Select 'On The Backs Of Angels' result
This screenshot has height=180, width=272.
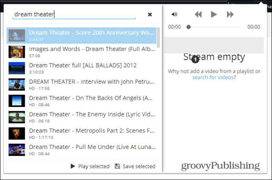pyautogui.click(x=81, y=101)
